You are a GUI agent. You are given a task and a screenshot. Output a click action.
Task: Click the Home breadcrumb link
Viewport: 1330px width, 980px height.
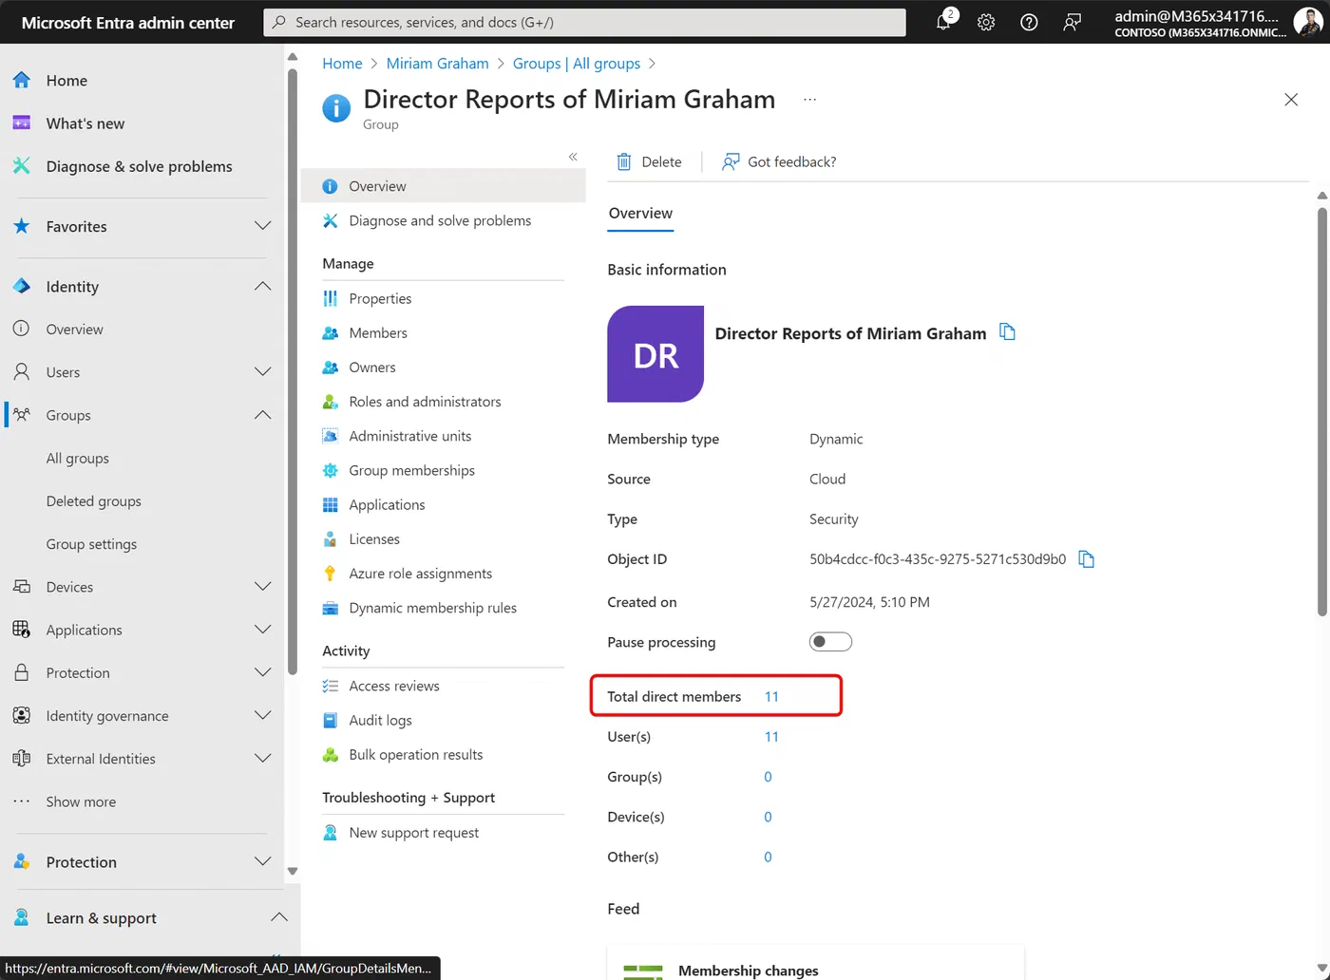coord(342,64)
